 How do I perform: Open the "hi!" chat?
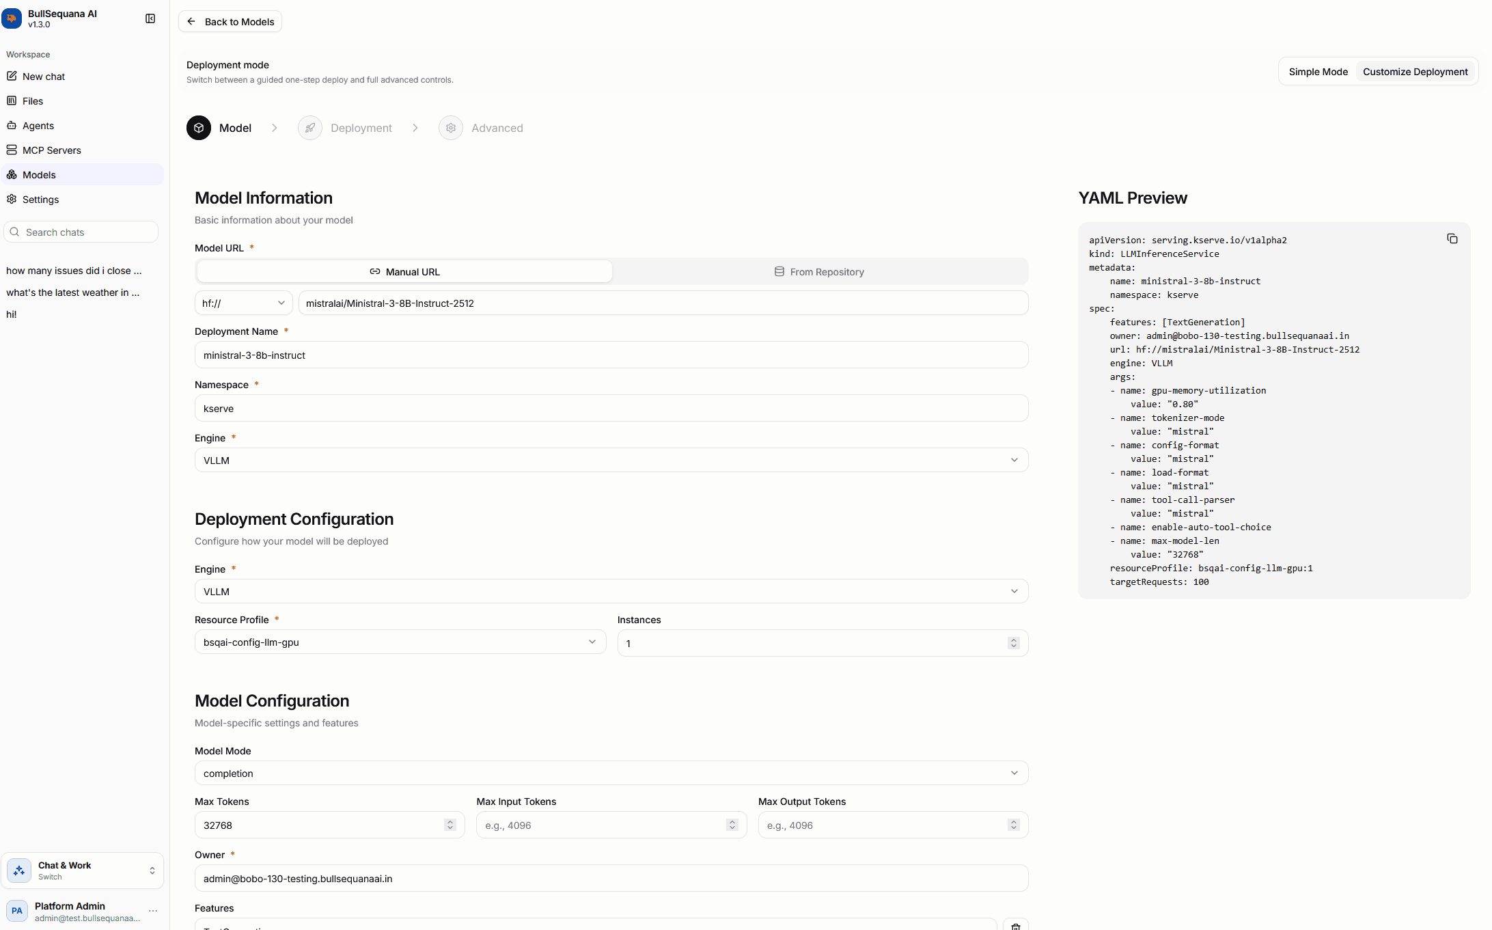click(x=12, y=314)
